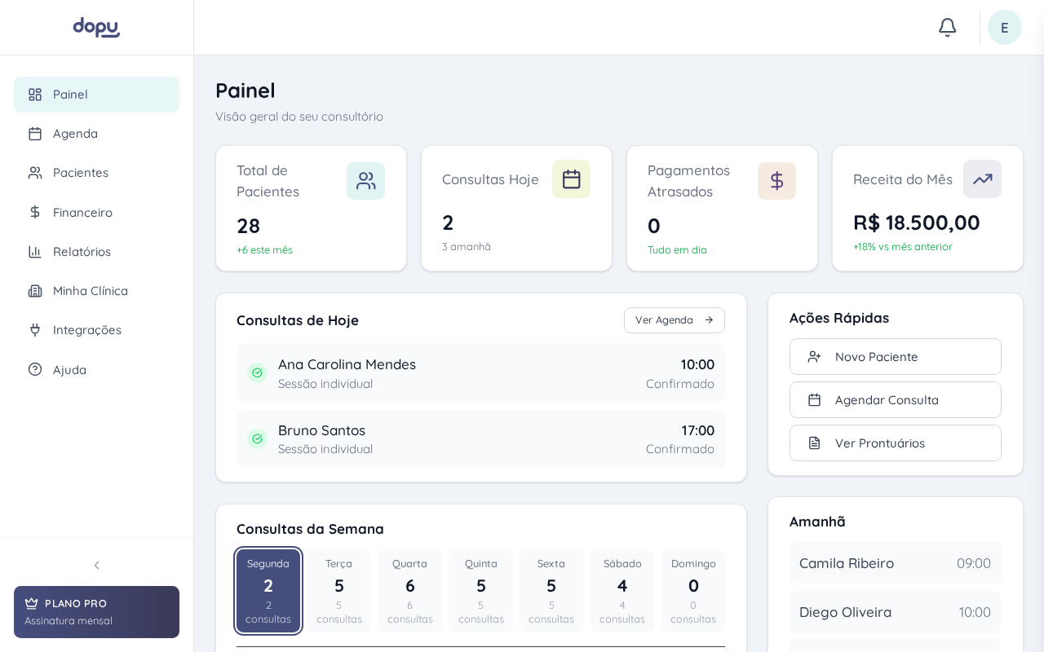Select the Quarta day card
This screenshot has height=652, width=1044.
[x=410, y=591]
